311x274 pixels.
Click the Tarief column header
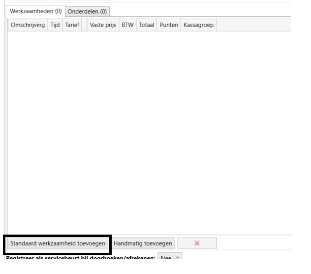pos(72,25)
